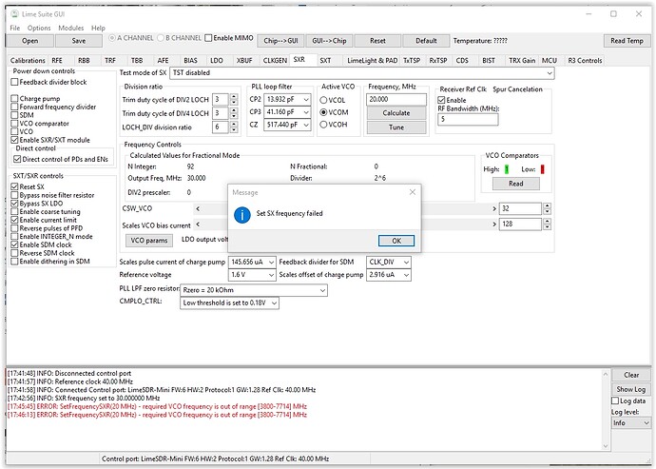The width and height of the screenshot is (656, 469).
Task: Select the VCOL active VCO option
Action: pyautogui.click(x=325, y=100)
